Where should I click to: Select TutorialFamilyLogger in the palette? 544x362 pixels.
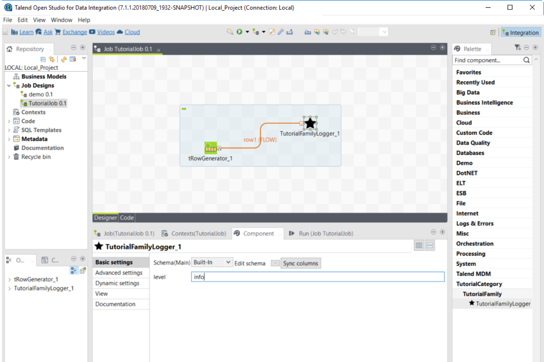point(500,304)
